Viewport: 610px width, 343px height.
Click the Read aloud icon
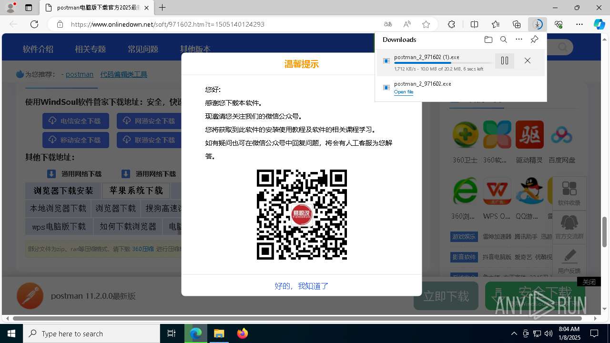(x=407, y=24)
